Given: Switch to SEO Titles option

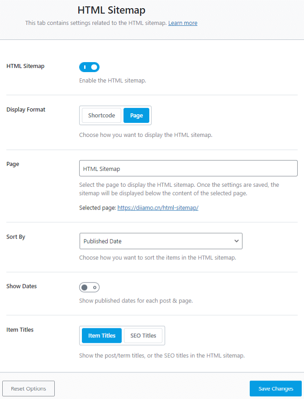Looking at the screenshot, I should pos(143,336).
